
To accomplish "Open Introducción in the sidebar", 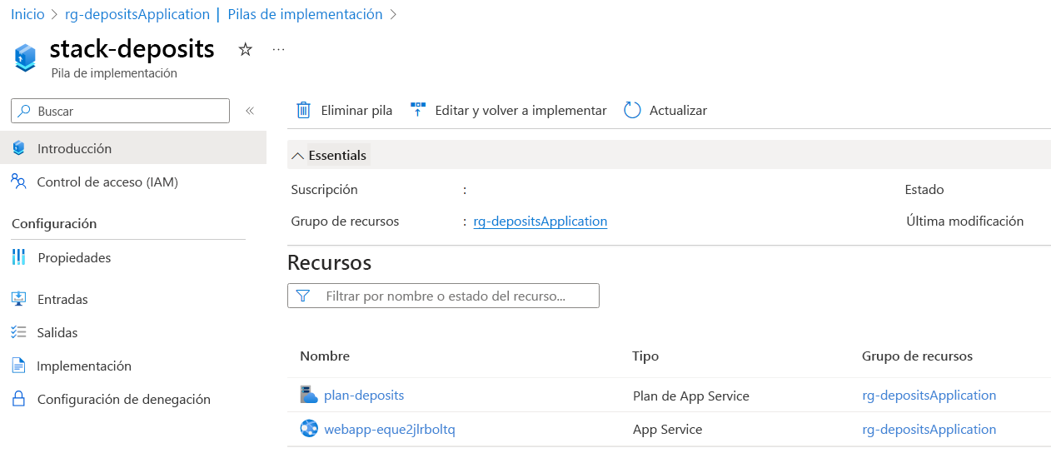I will click(x=133, y=148).
